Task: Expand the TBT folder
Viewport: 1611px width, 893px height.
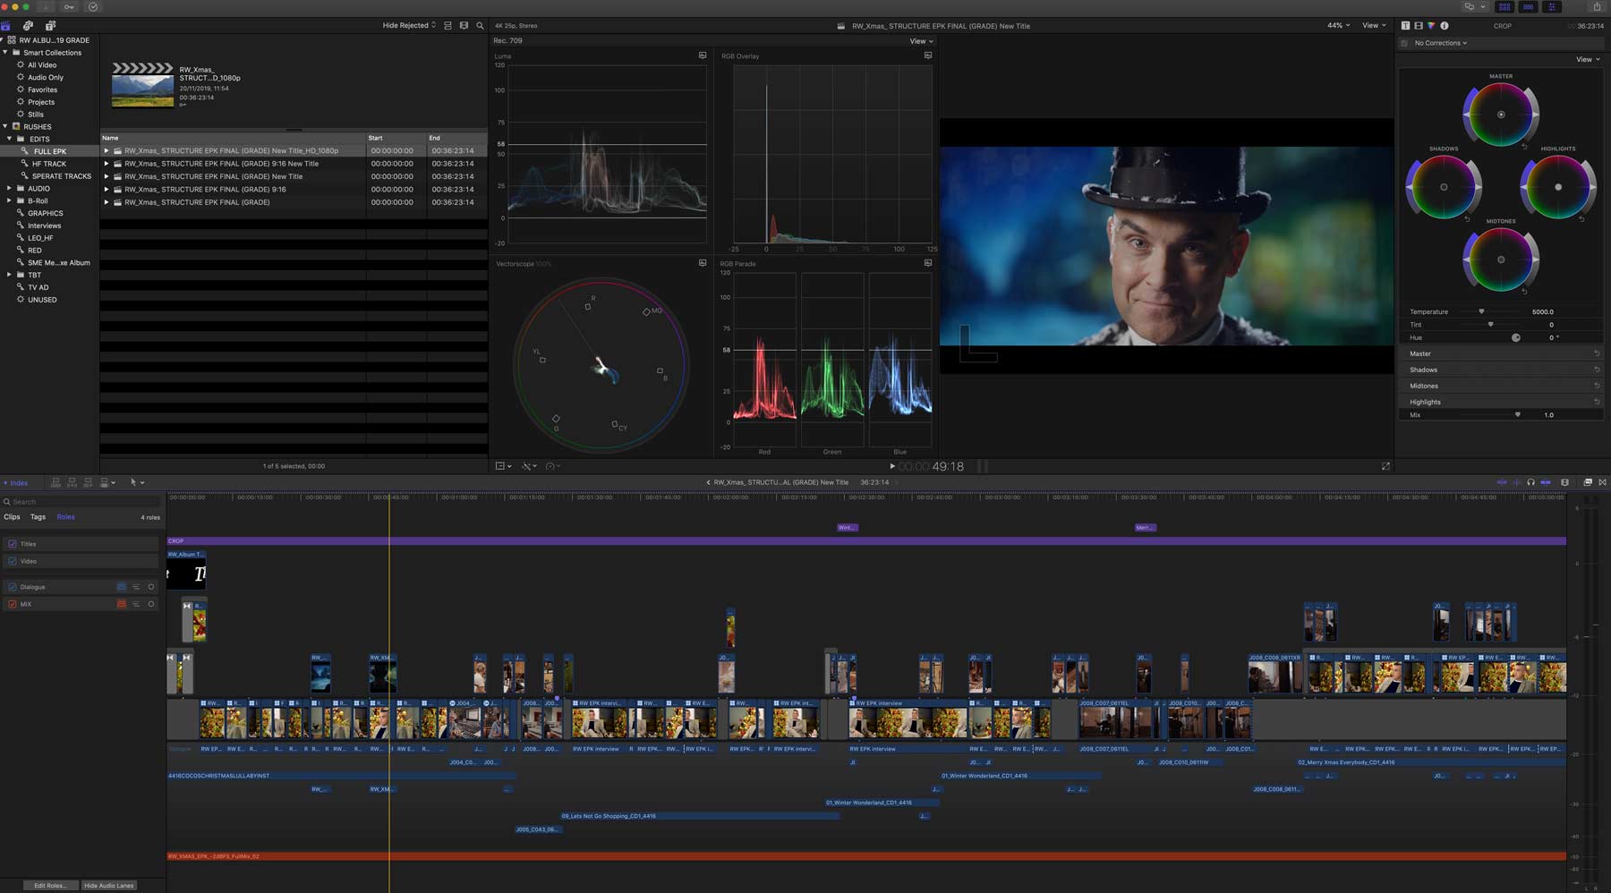Action: click(x=10, y=275)
